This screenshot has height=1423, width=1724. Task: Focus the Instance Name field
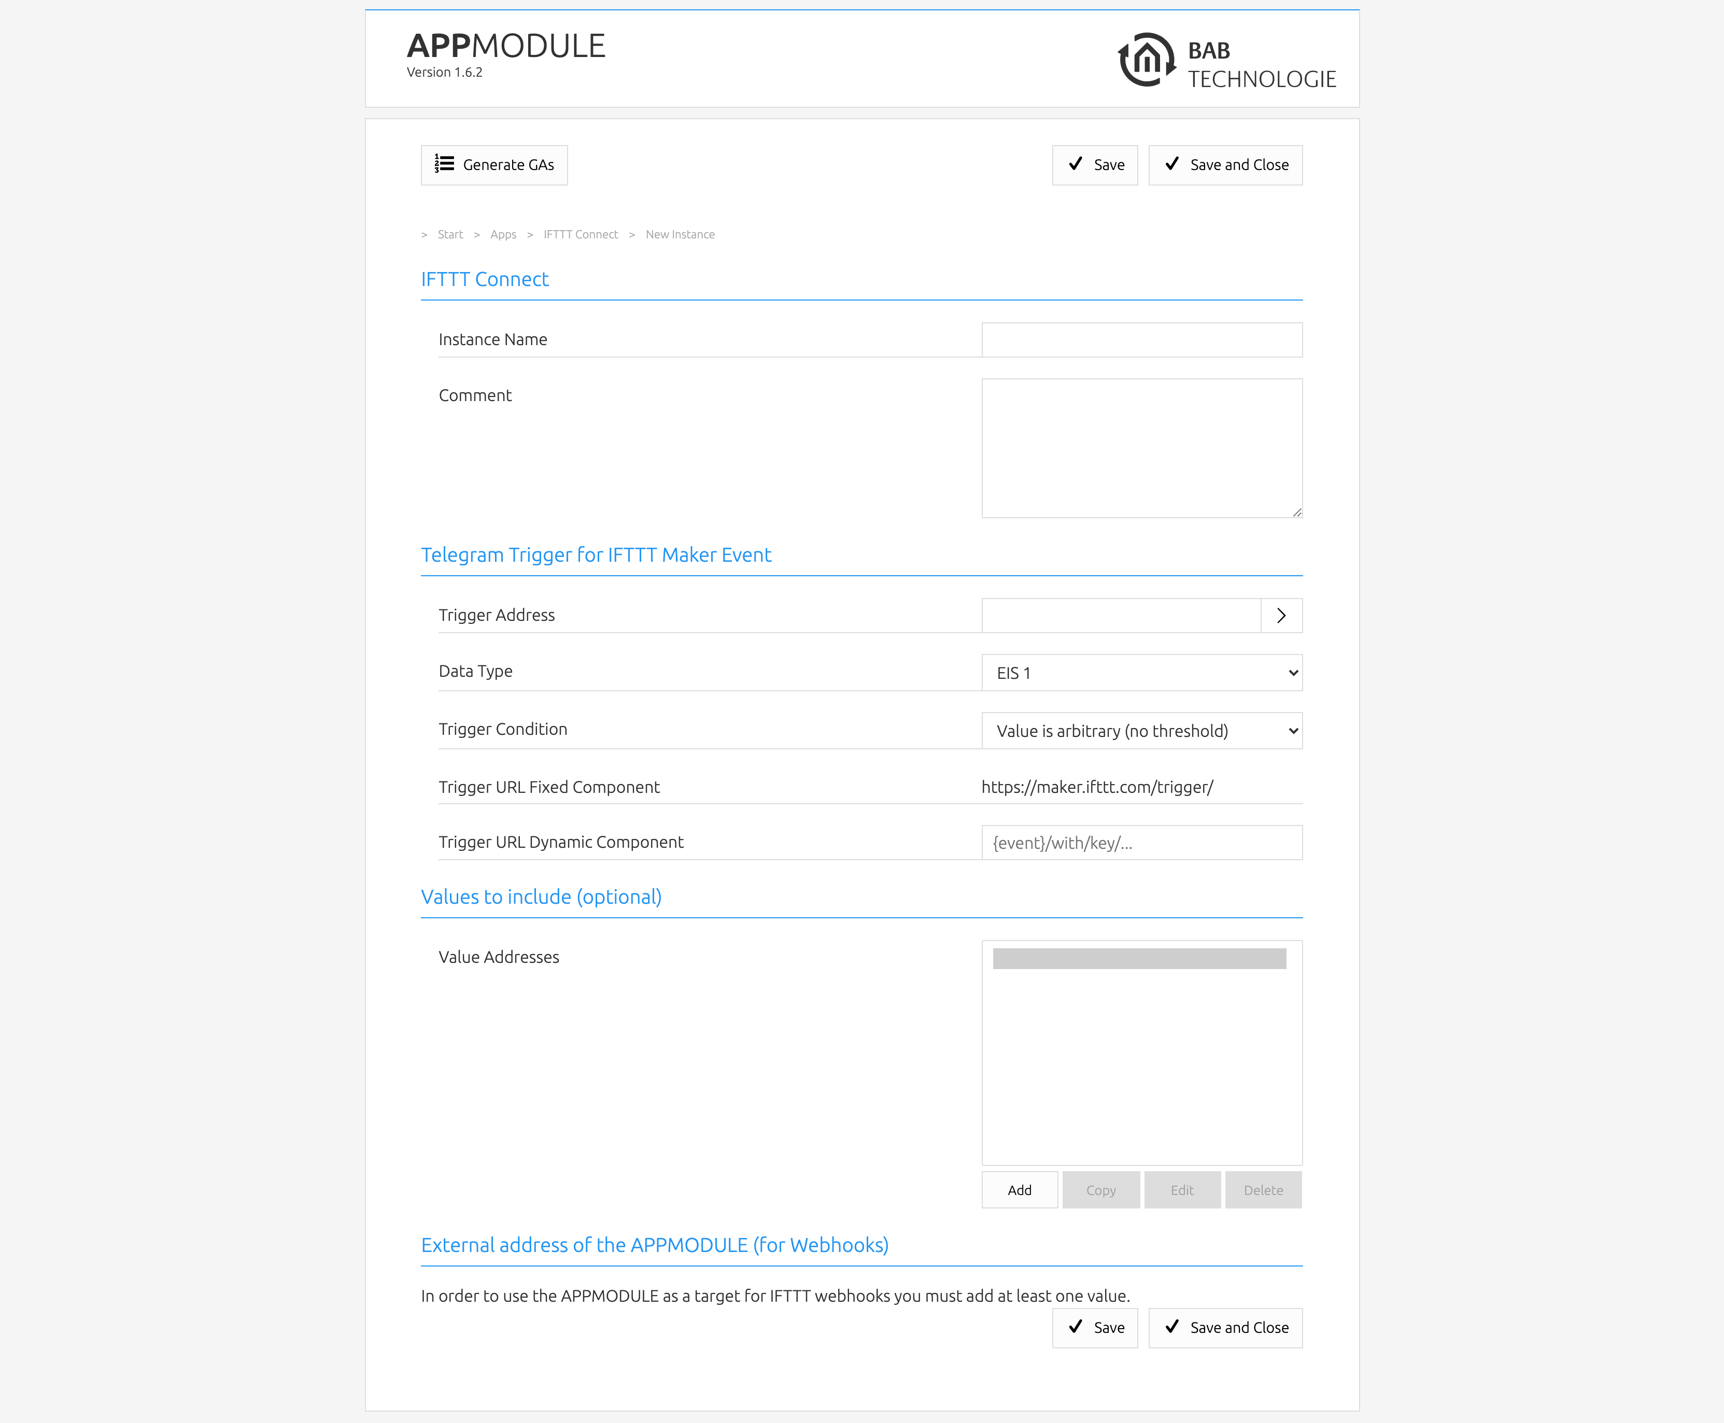point(1141,340)
